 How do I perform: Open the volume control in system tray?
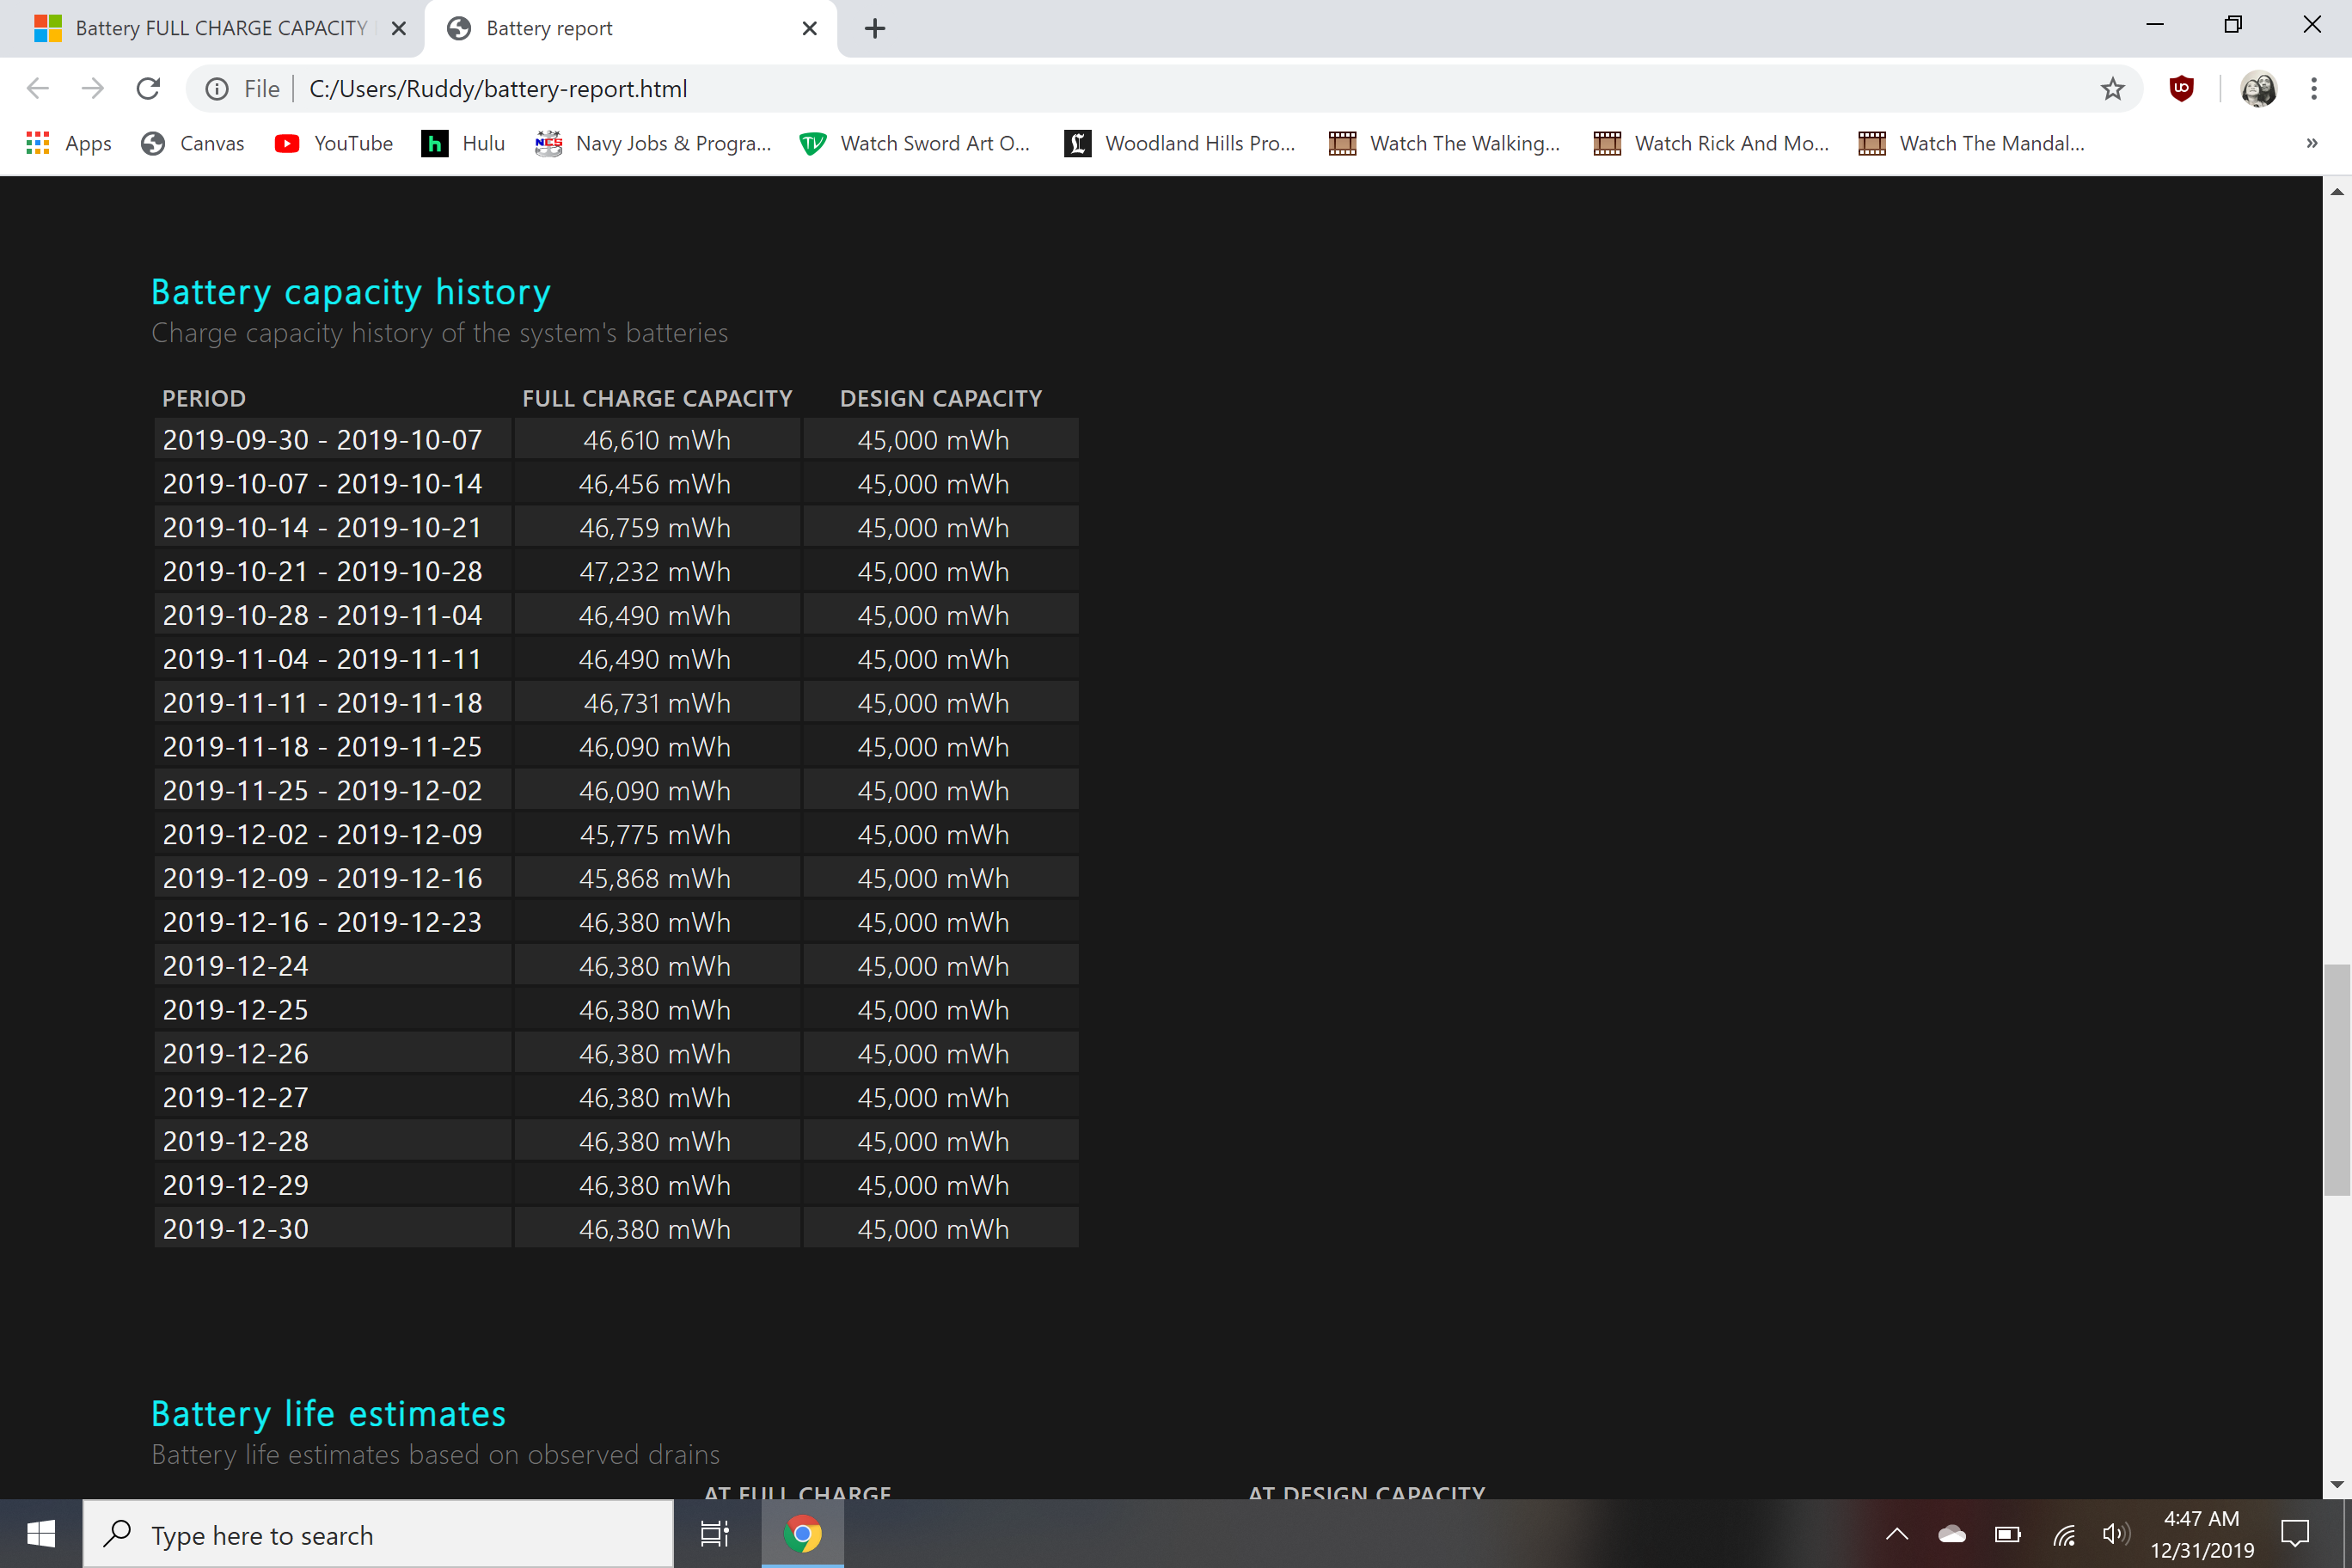[2114, 1534]
